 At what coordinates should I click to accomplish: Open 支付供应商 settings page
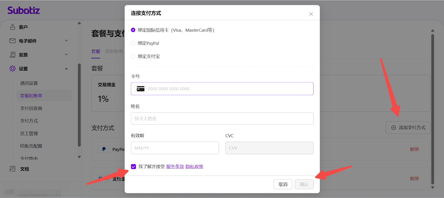[31, 108]
